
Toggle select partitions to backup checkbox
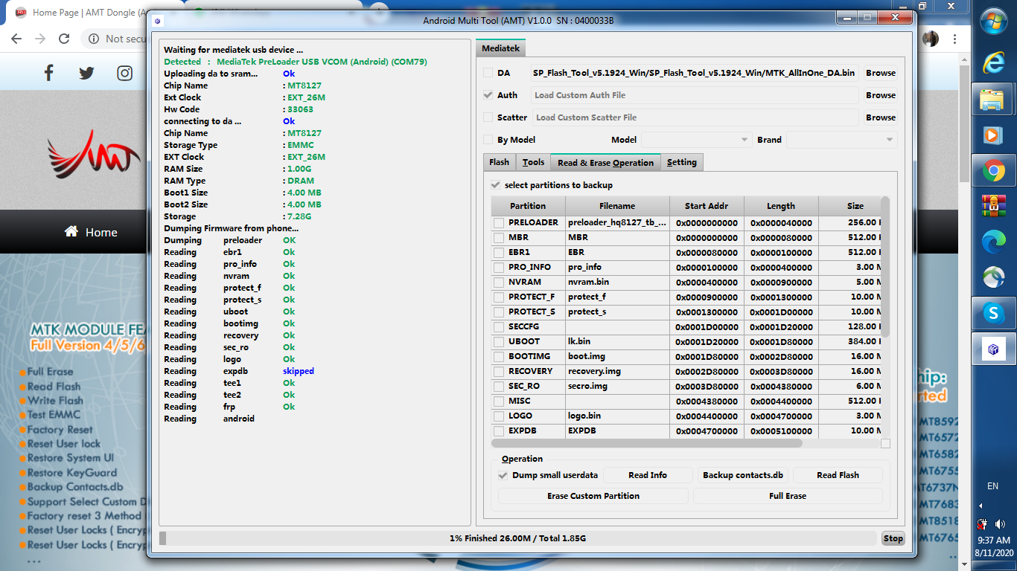[496, 185]
